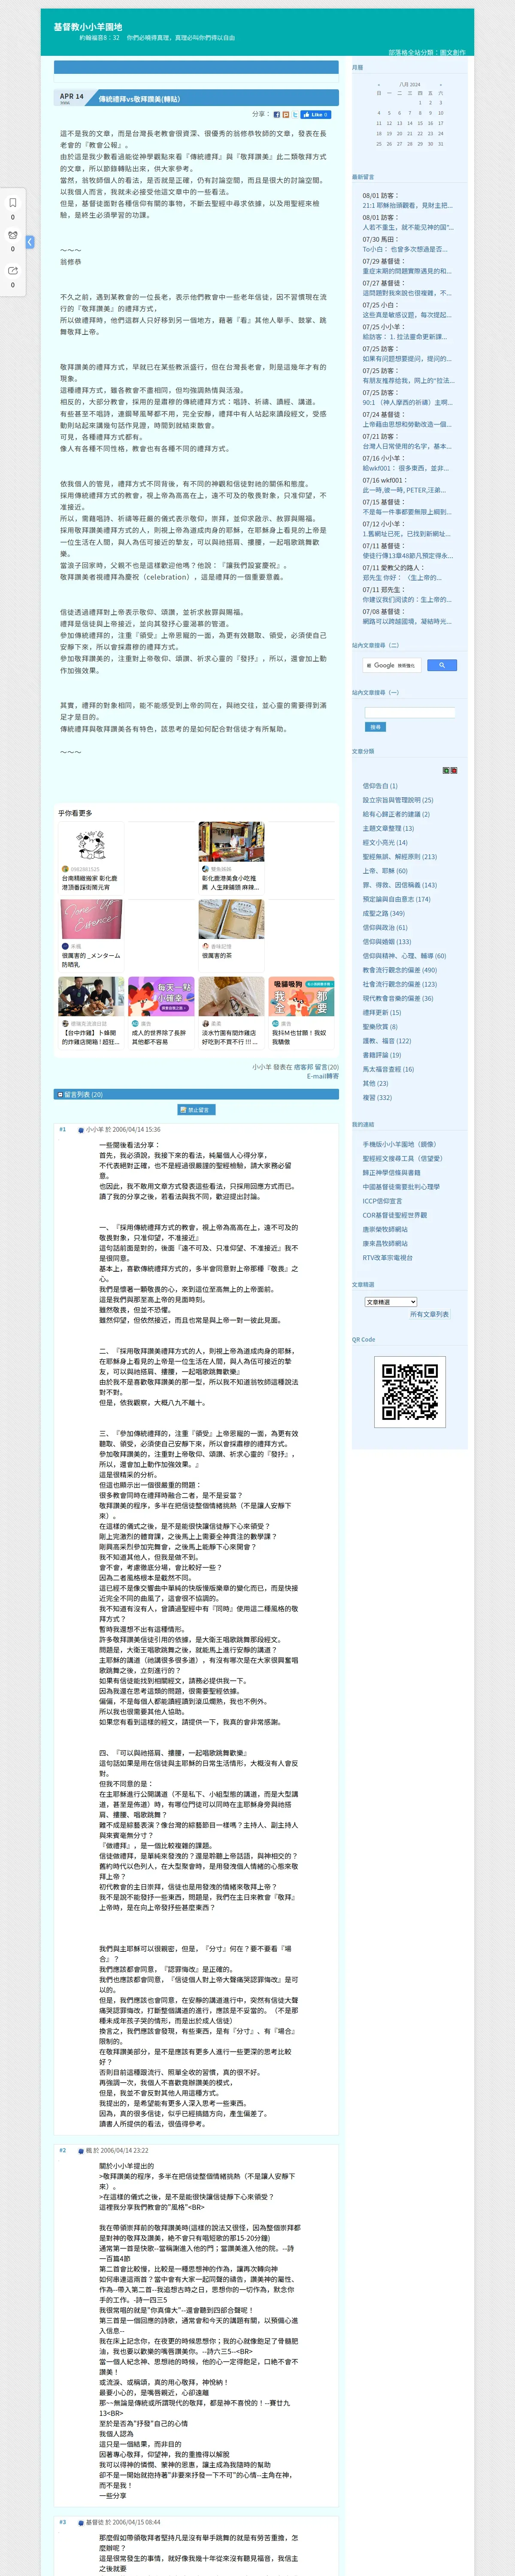Open link 手機版小小羊園地（鏡像）

point(399,1144)
